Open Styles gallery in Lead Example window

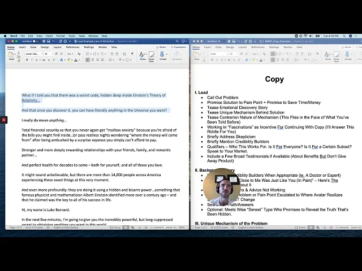click(x=143, y=55)
